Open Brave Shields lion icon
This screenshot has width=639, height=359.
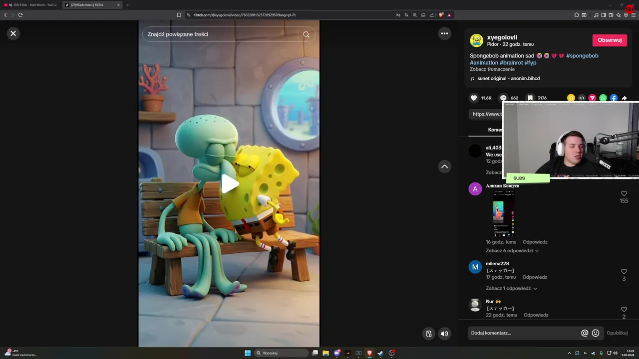coord(441,15)
